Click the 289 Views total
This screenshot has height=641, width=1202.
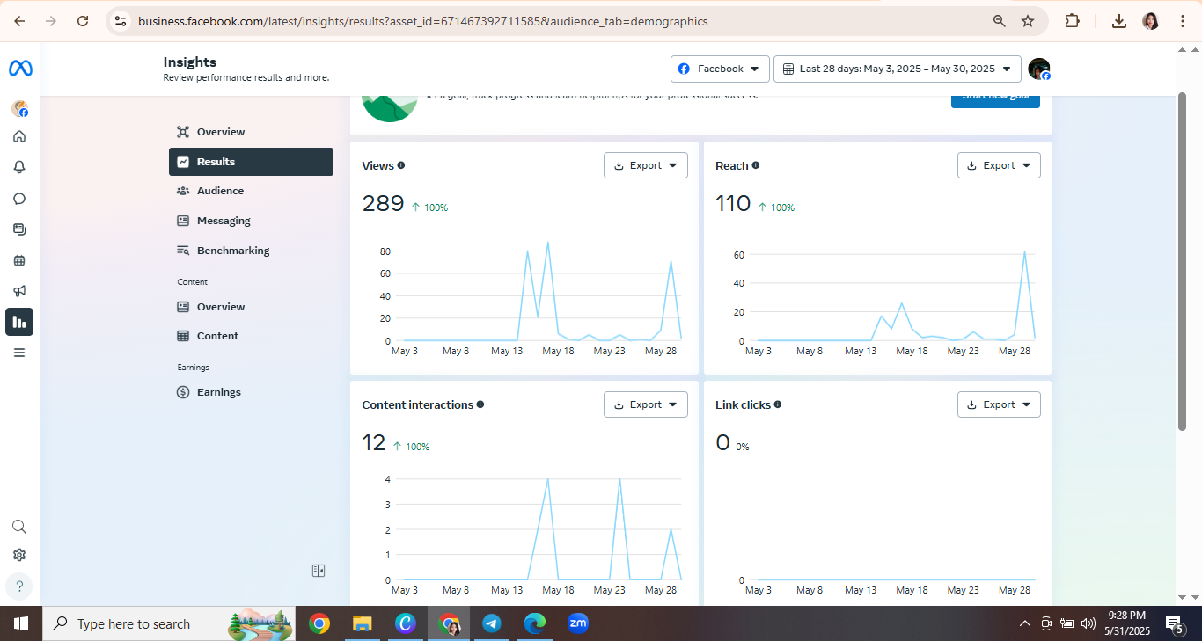(383, 204)
